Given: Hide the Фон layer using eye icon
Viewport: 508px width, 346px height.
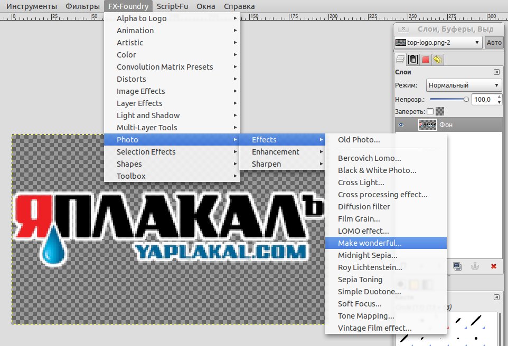Looking at the screenshot, I should pyautogui.click(x=401, y=125).
